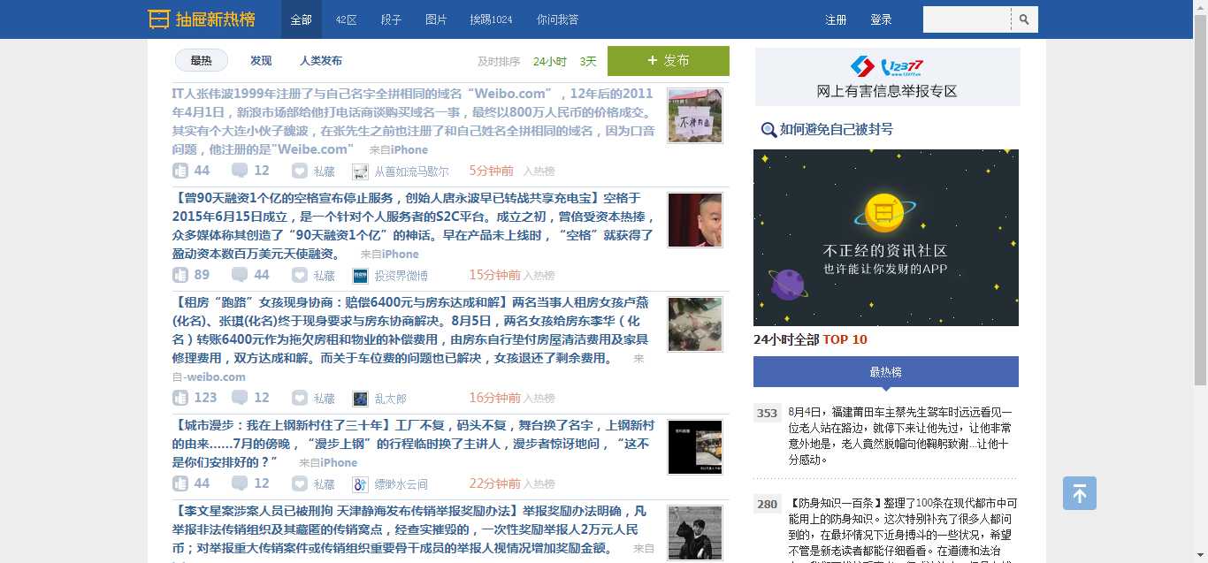Open the 空格宣布停止服务 headline
The width and height of the screenshot is (1208, 563).
[x=413, y=225]
